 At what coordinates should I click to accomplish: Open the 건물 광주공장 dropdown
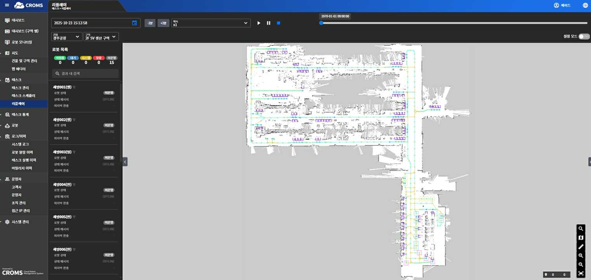tap(66, 36)
